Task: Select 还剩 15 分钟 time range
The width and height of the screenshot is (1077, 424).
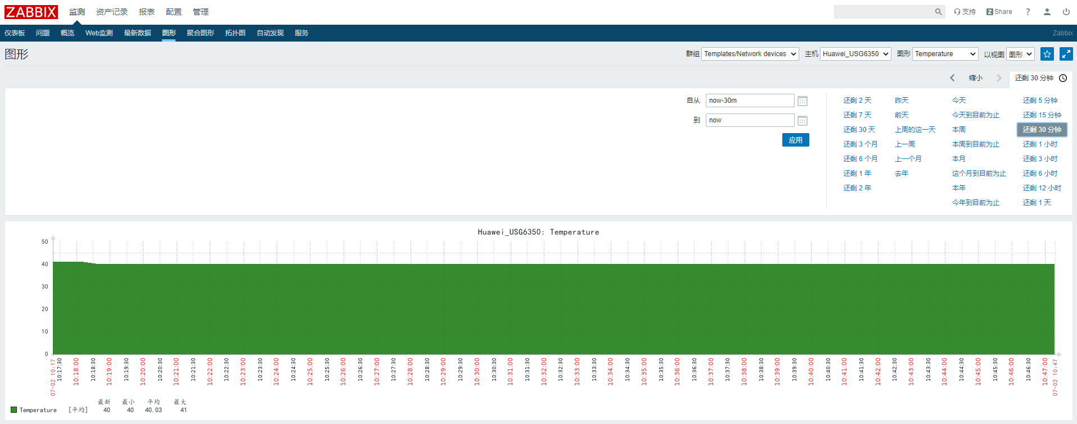Action: pos(1042,115)
